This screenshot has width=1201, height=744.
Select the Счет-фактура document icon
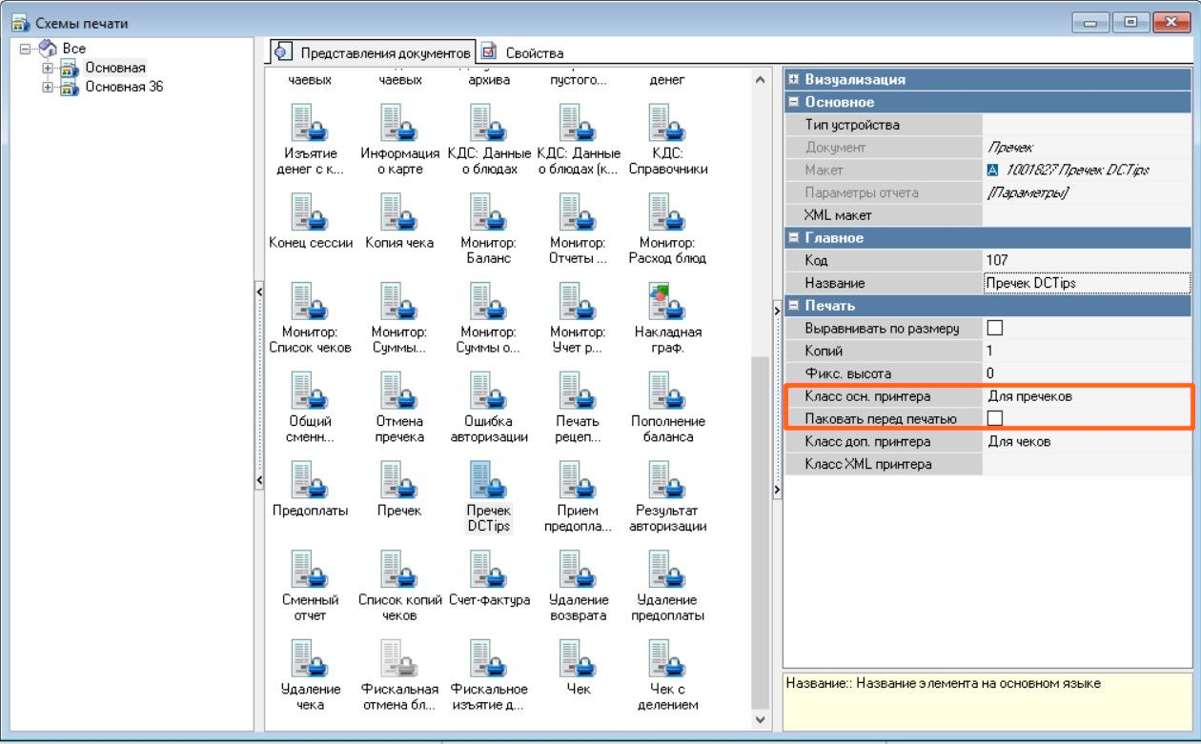tap(488, 569)
